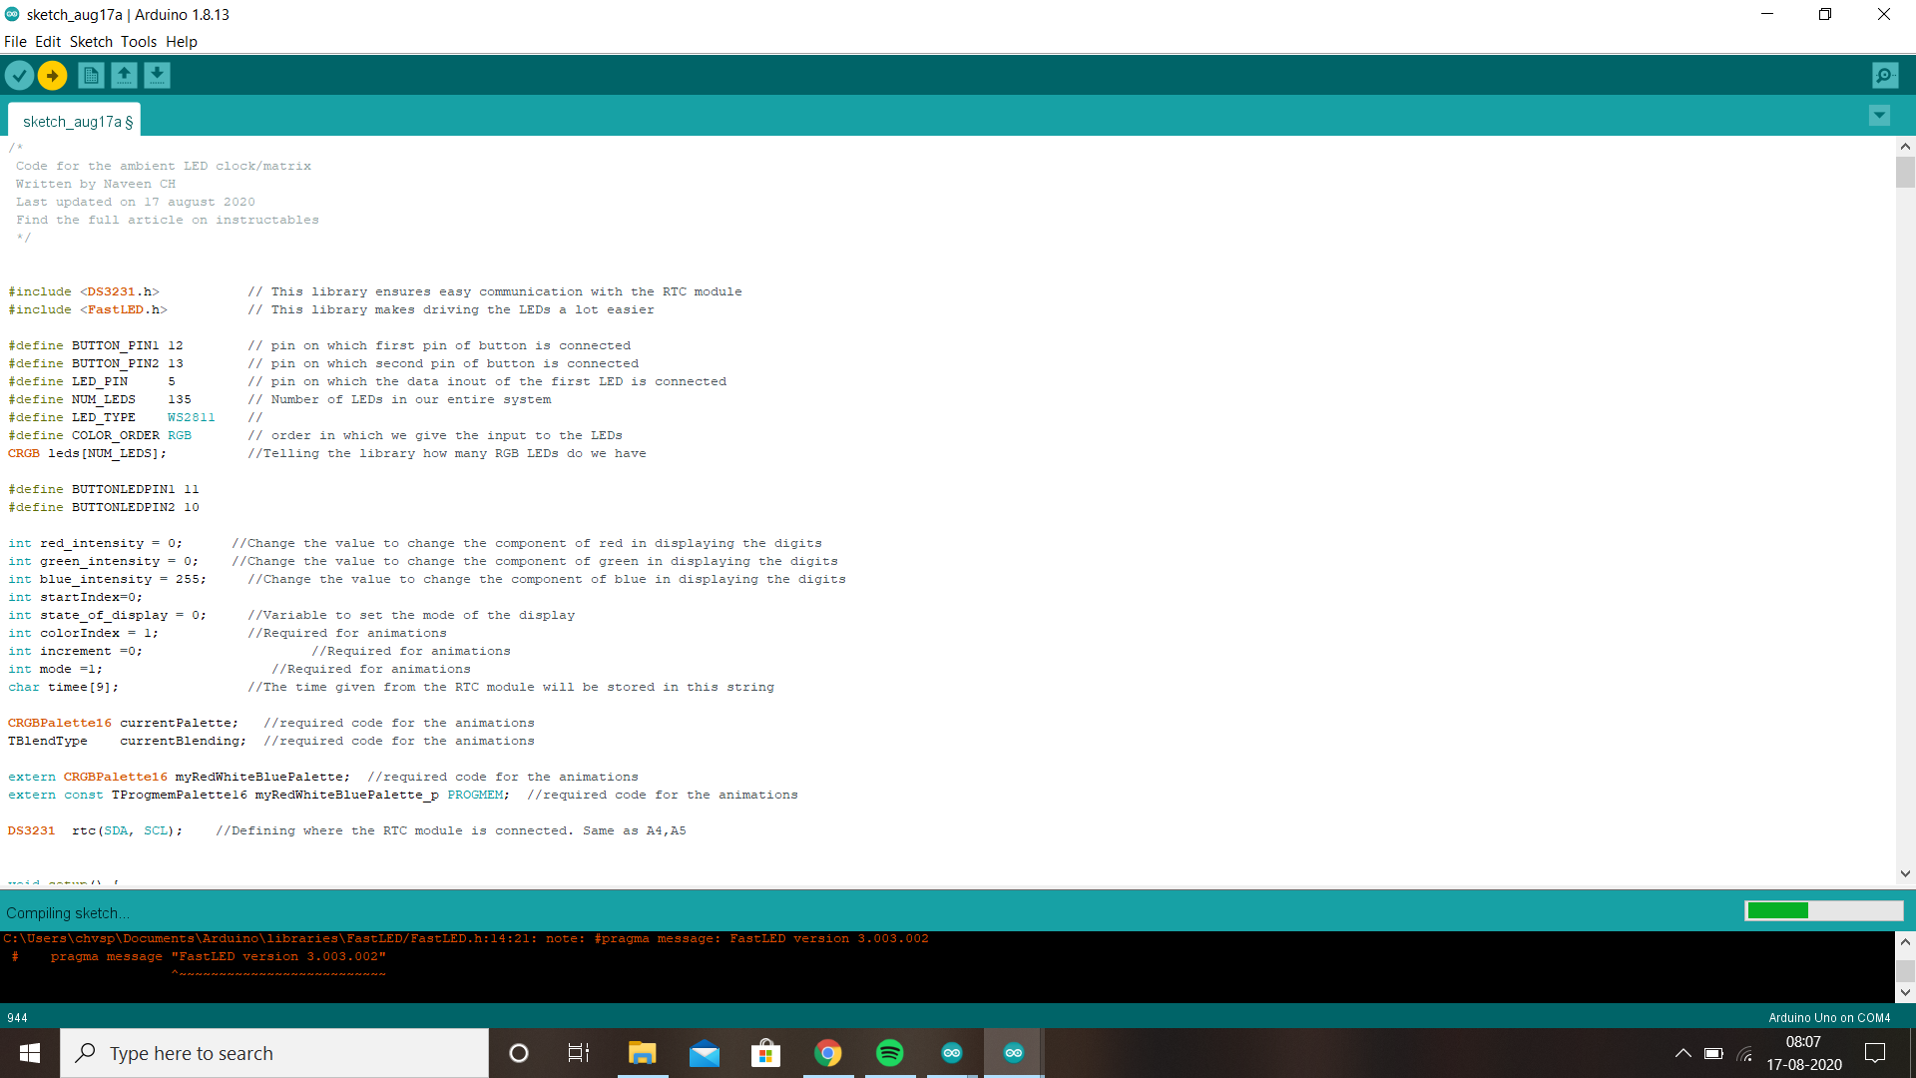
Task: Open Task View in taskbar
Action: coord(579,1053)
